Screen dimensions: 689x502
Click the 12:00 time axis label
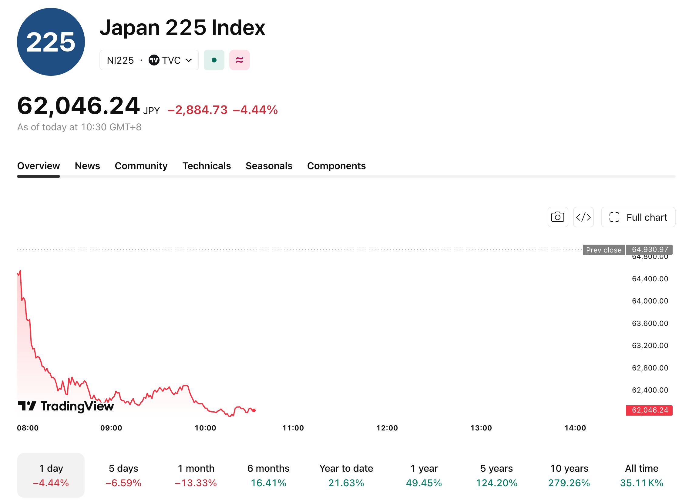(x=387, y=428)
